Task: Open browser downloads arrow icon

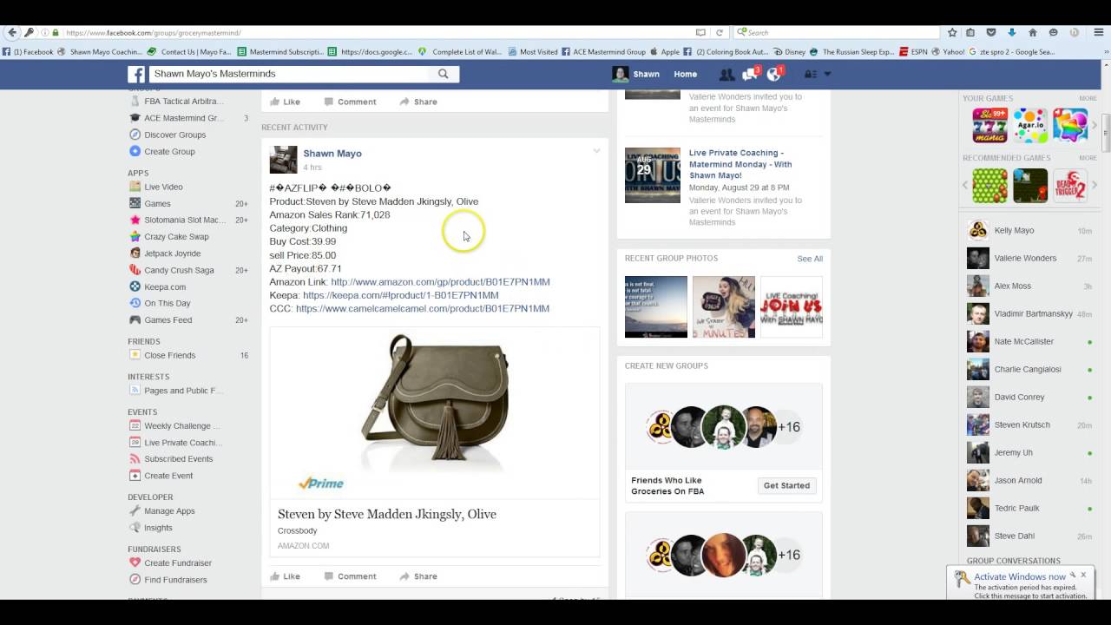Action: pos(1011,32)
